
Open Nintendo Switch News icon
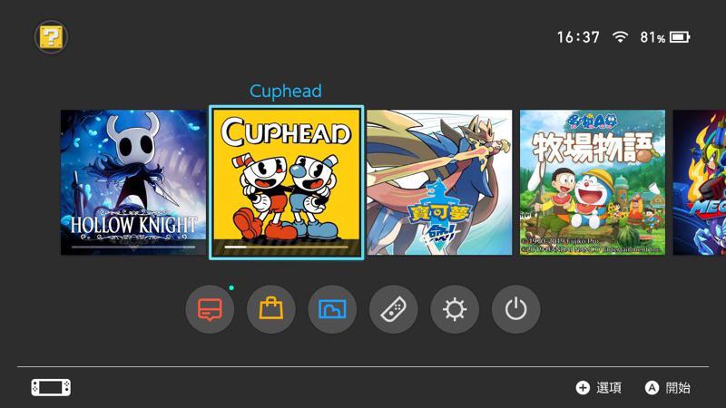210,309
